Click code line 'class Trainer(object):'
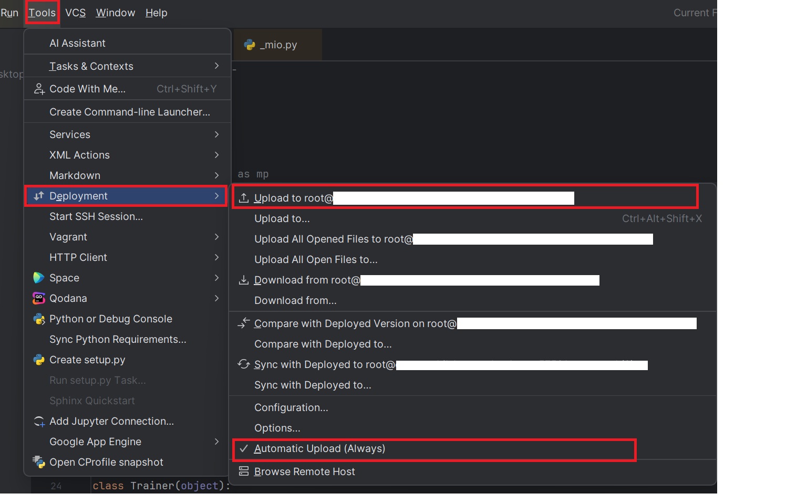Image resolution: width=807 pixels, height=504 pixels. (161, 486)
